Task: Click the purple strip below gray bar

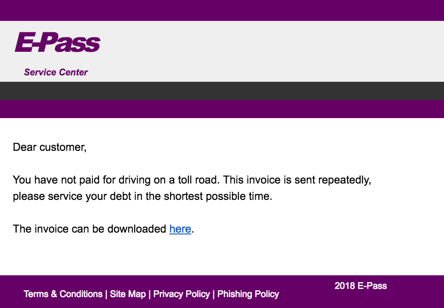Action: point(222,109)
